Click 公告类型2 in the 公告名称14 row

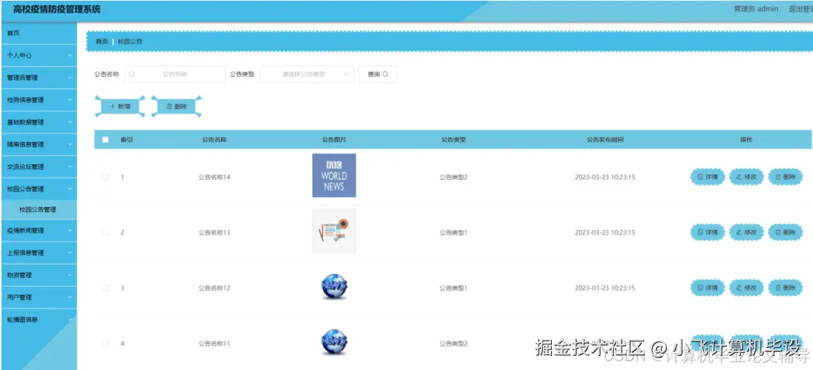[454, 177]
